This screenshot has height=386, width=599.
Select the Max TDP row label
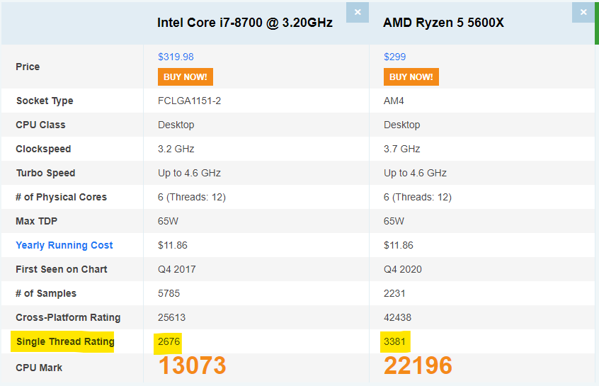(36, 221)
